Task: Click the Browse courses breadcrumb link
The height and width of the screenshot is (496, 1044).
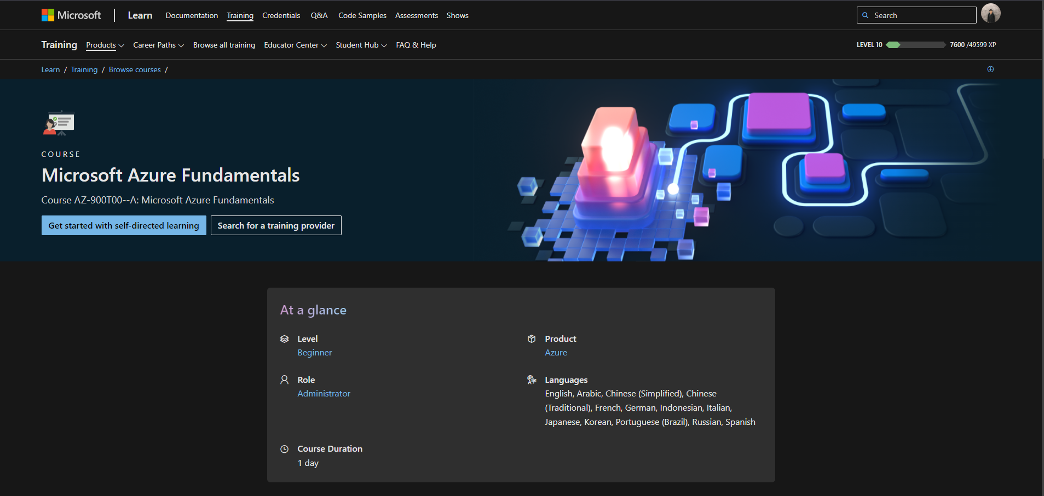Action: pyautogui.click(x=135, y=69)
